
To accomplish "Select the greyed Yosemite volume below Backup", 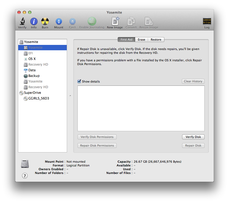I will [x=42, y=81].
